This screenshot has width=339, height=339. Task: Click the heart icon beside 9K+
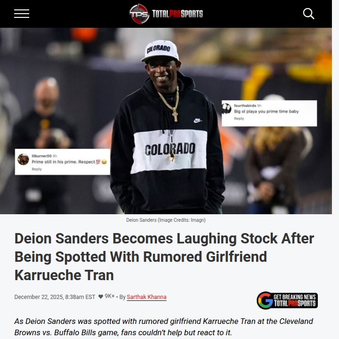(101, 297)
